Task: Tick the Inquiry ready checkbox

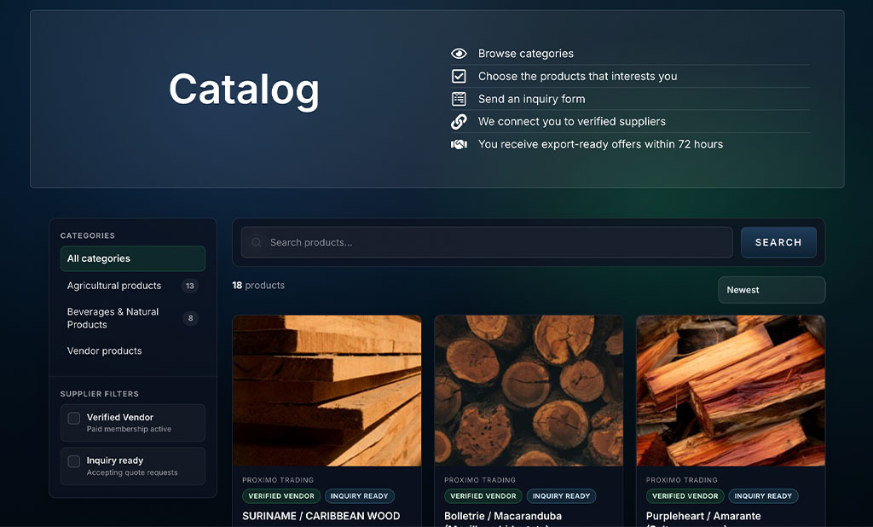Action: coord(73,461)
